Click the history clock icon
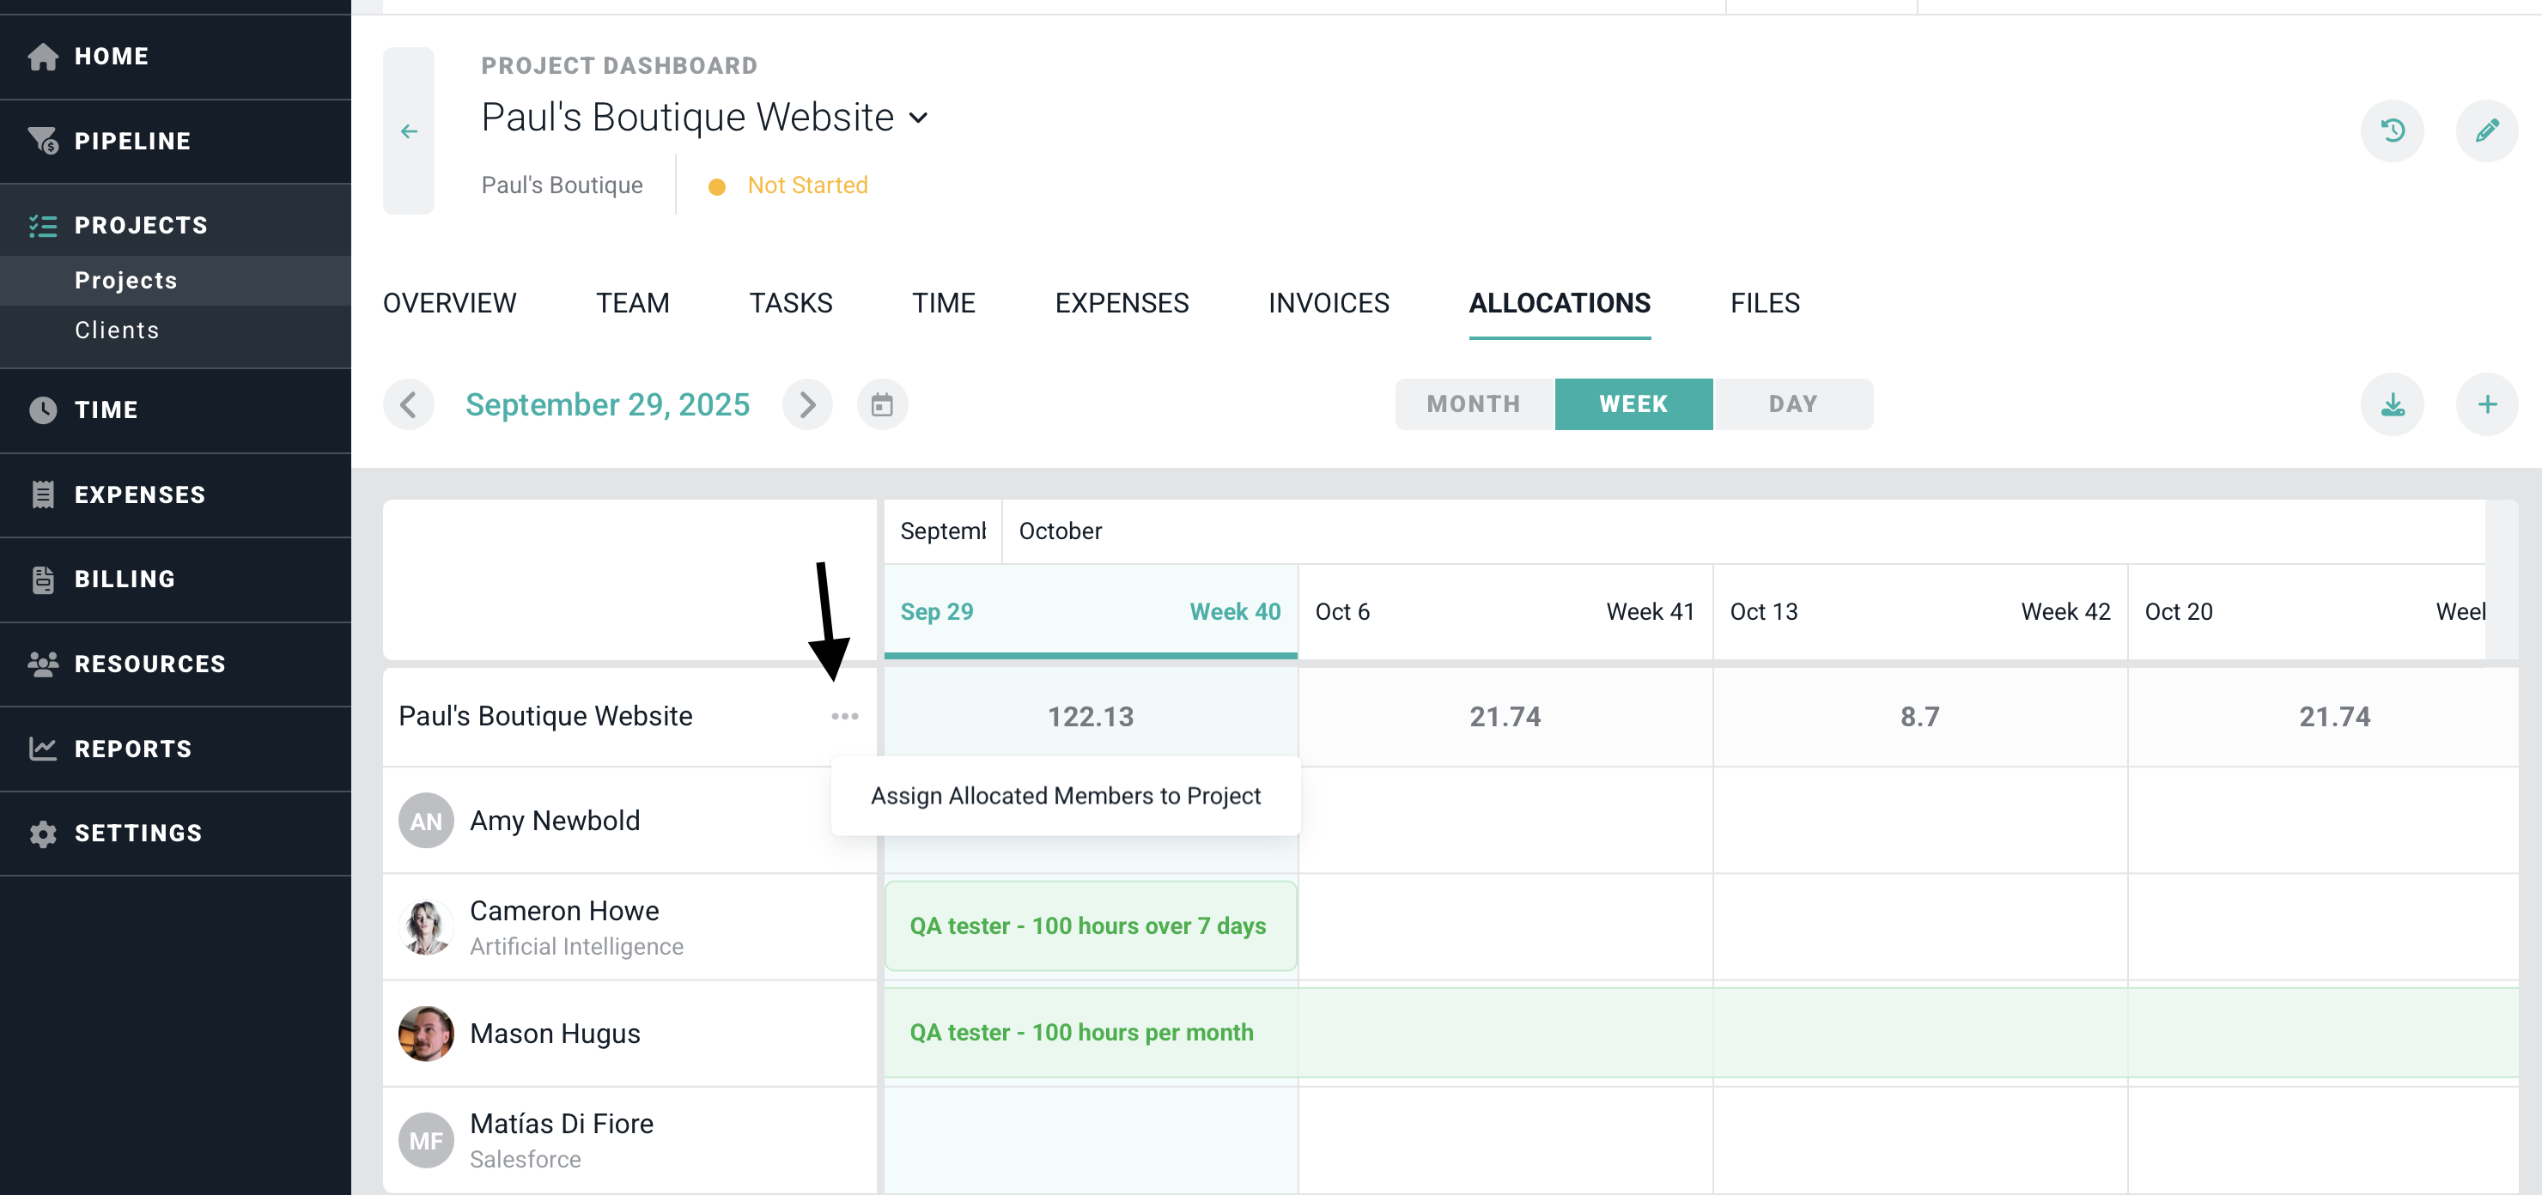The width and height of the screenshot is (2542, 1195). tap(2391, 131)
